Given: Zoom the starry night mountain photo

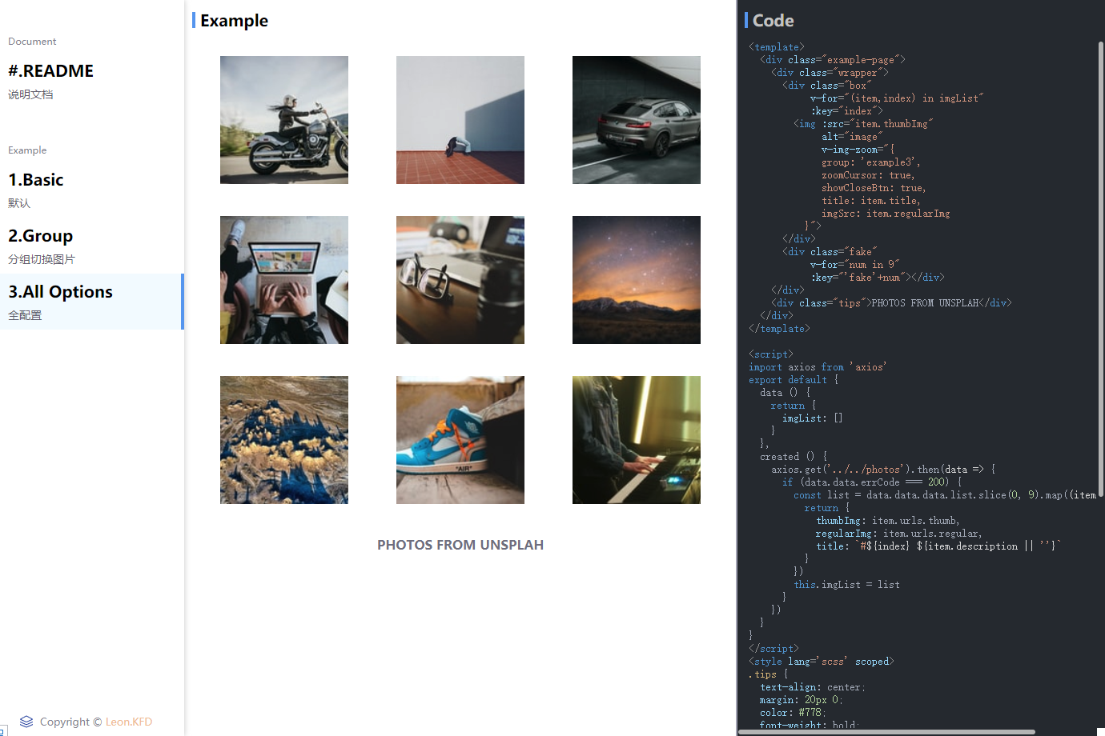Looking at the screenshot, I should tap(637, 280).
